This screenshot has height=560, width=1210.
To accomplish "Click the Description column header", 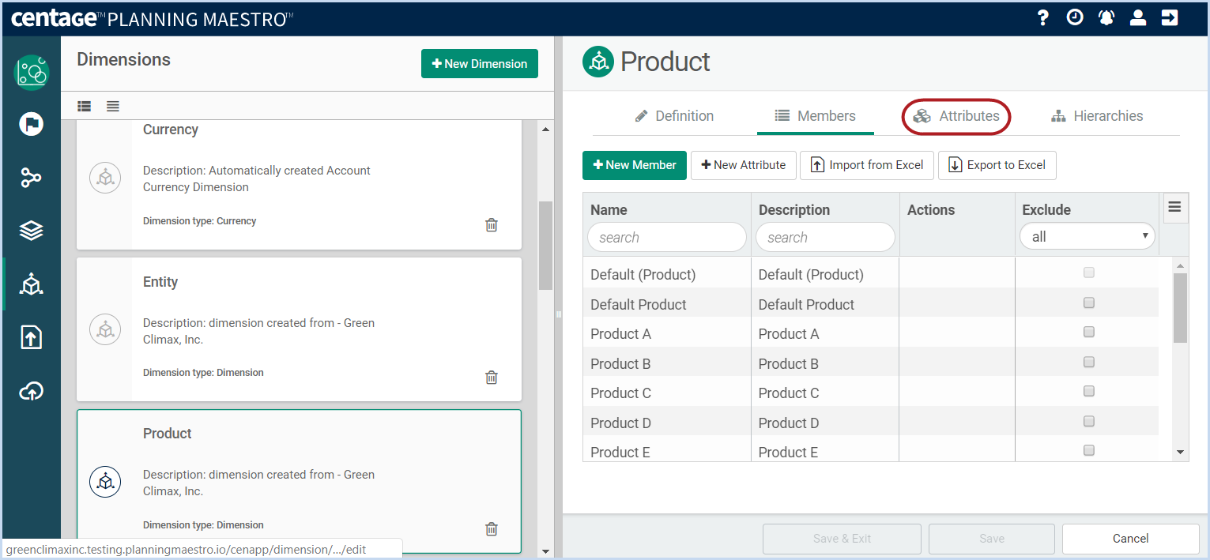I will click(794, 210).
